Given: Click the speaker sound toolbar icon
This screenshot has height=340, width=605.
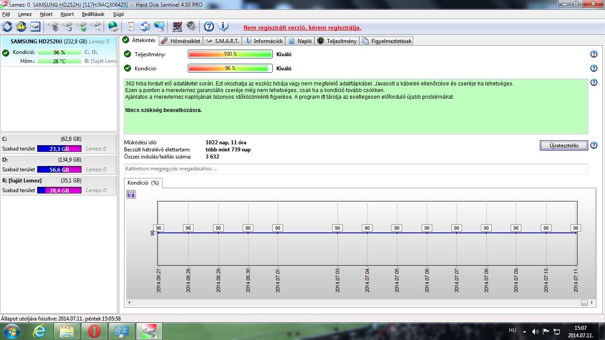Looking at the screenshot, I should click(x=191, y=27).
